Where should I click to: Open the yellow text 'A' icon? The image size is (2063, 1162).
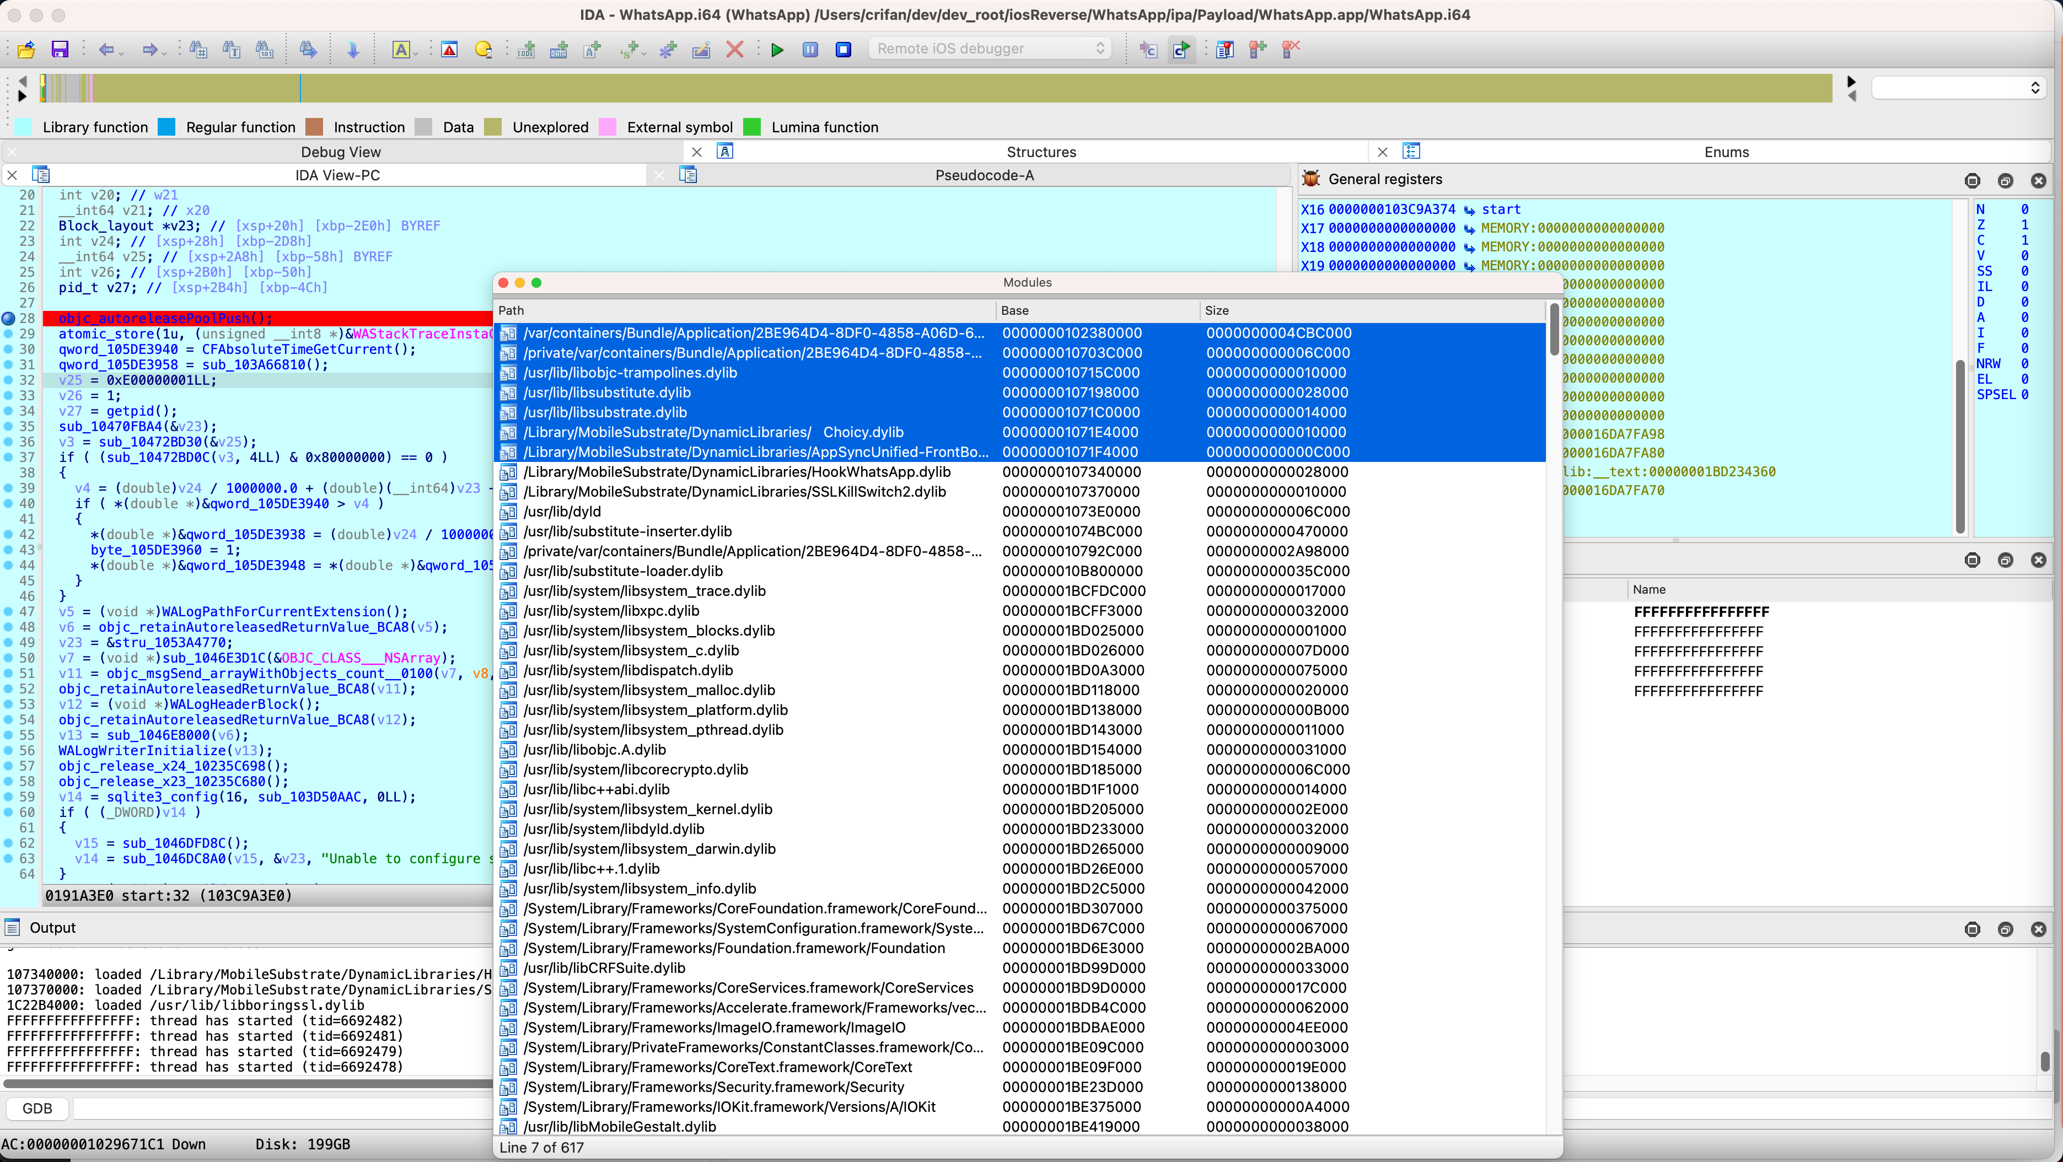pyautogui.click(x=400, y=50)
